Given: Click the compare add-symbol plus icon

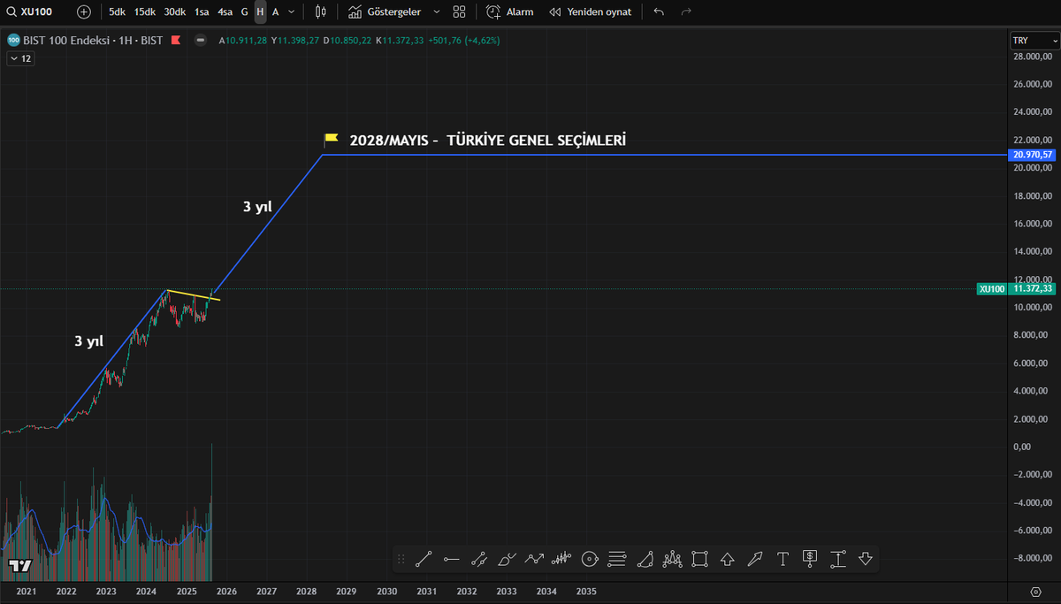Looking at the screenshot, I should pyautogui.click(x=84, y=12).
